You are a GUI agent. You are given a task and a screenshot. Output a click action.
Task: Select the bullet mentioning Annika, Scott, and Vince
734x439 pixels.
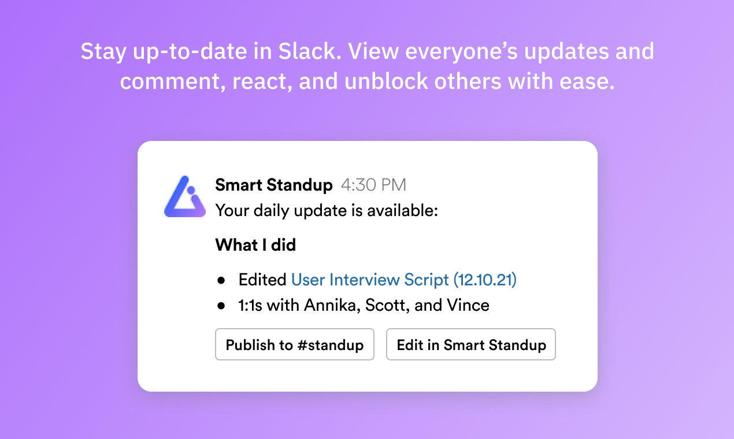[364, 305]
